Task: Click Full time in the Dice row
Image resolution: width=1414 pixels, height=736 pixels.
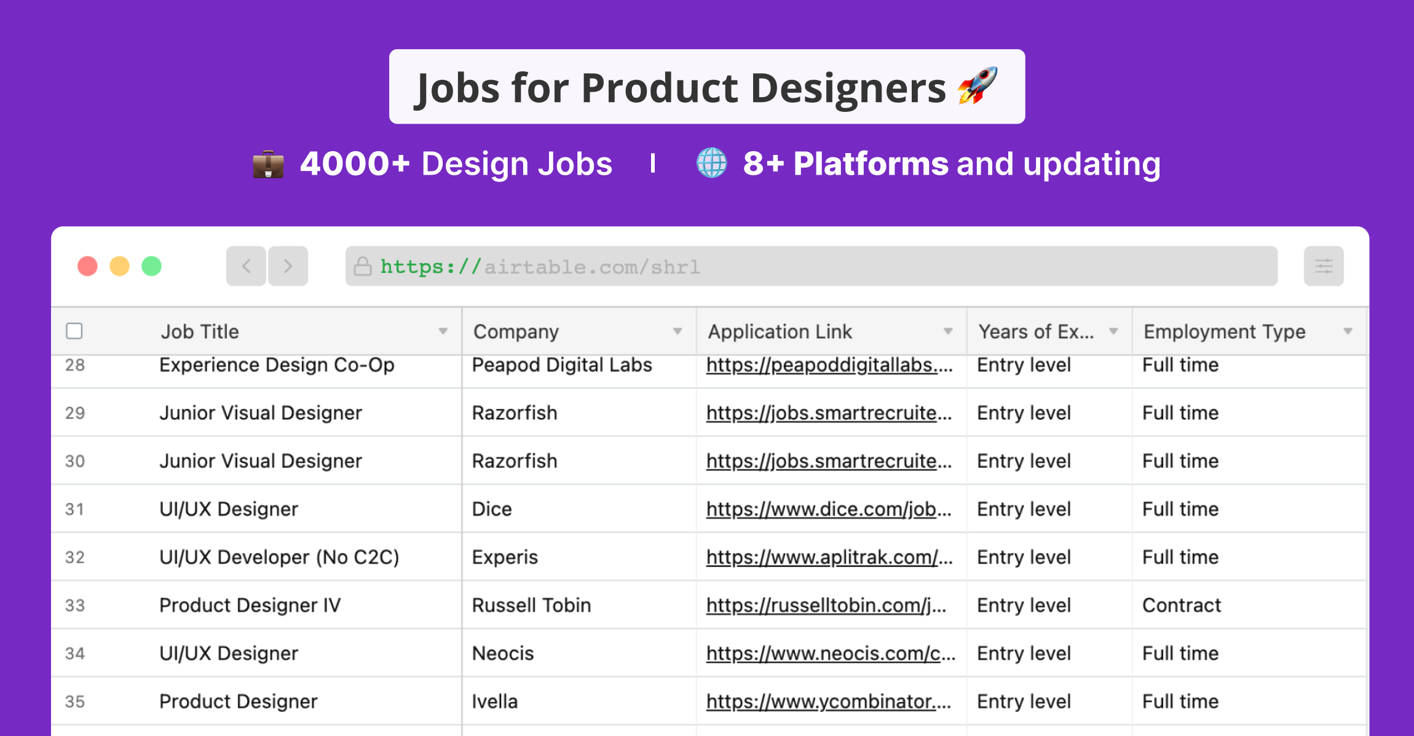Action: click(x=1180, y=509)
